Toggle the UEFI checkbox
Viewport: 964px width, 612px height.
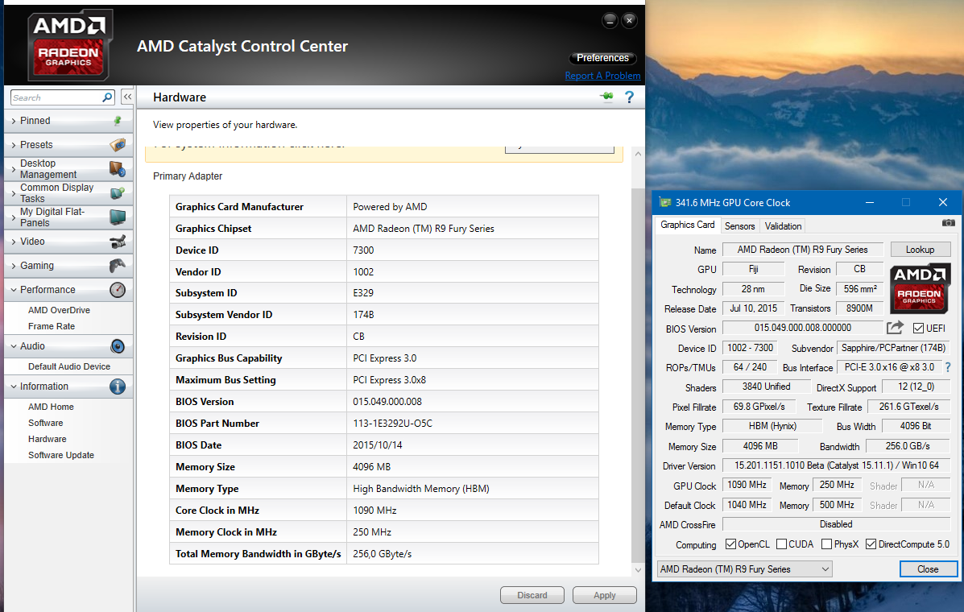coord(919,329)
